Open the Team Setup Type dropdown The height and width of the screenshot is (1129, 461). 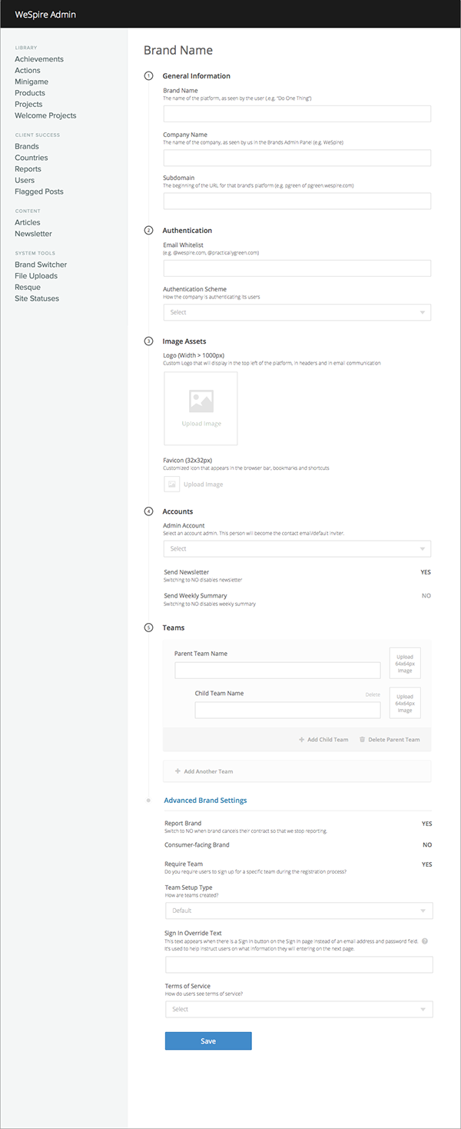pos(299,911)
